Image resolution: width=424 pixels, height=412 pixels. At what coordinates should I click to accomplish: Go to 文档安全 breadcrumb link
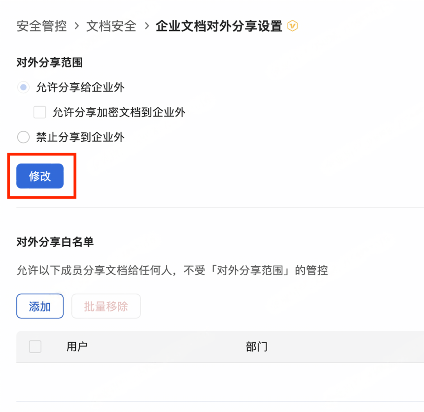111,26
